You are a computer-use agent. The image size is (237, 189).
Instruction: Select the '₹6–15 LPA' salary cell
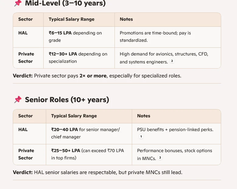[75, 37]
